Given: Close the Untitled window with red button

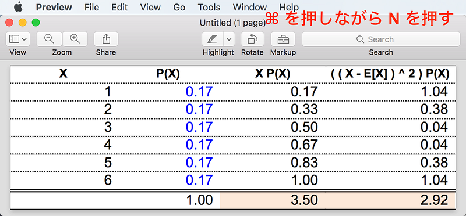Looking at the screenshot, I should 9,23.
